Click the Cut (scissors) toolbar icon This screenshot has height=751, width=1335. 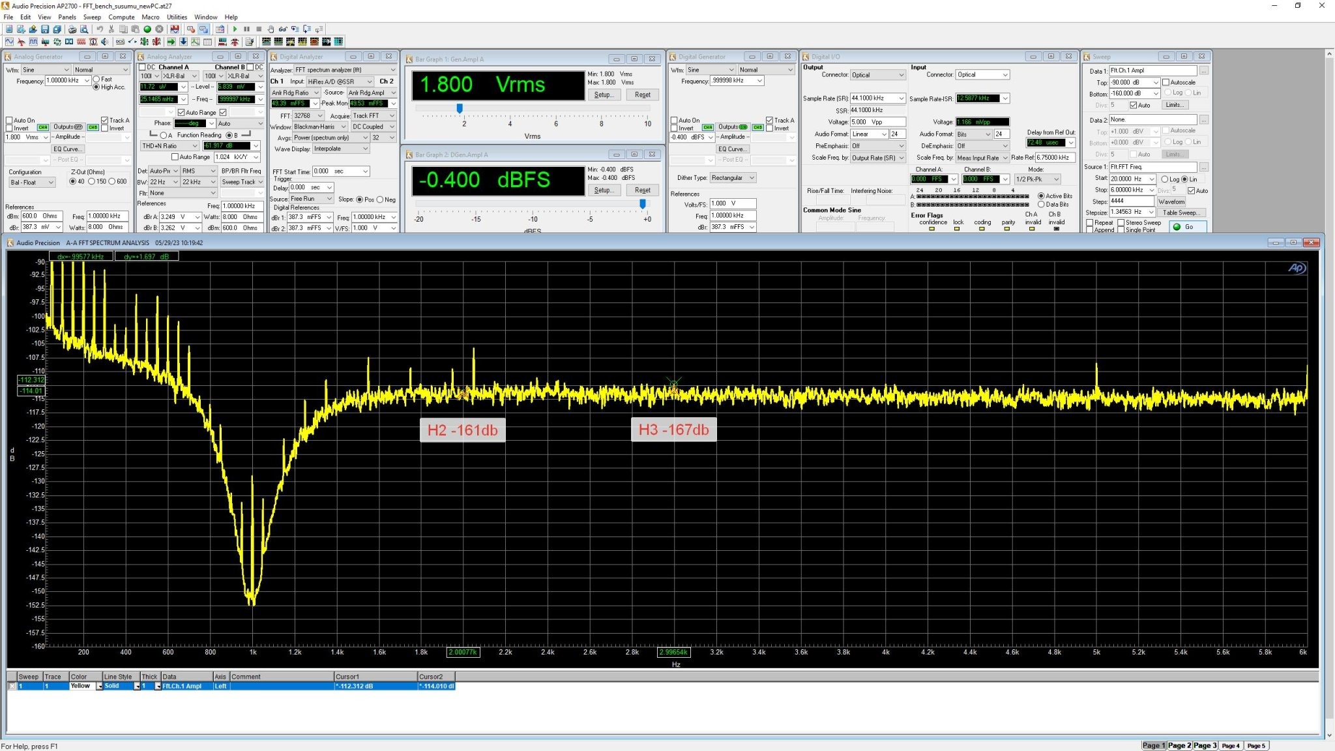pyautogui.click(x=111, y=29)
